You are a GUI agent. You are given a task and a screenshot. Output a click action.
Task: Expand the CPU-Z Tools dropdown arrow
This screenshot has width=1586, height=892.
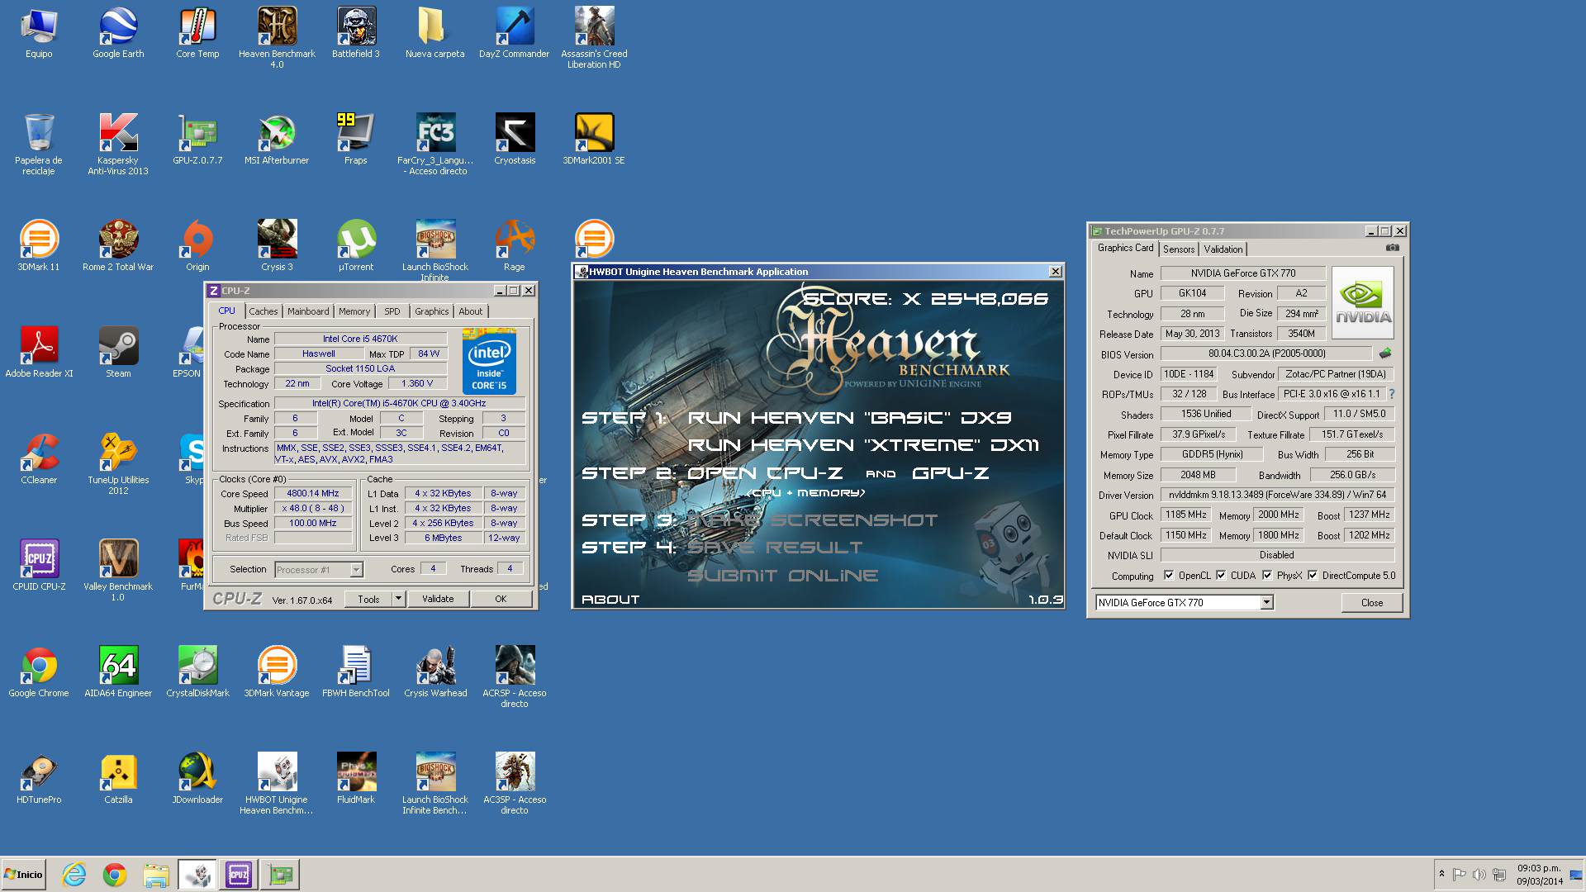pyautogui.click(x=398, y=599)
